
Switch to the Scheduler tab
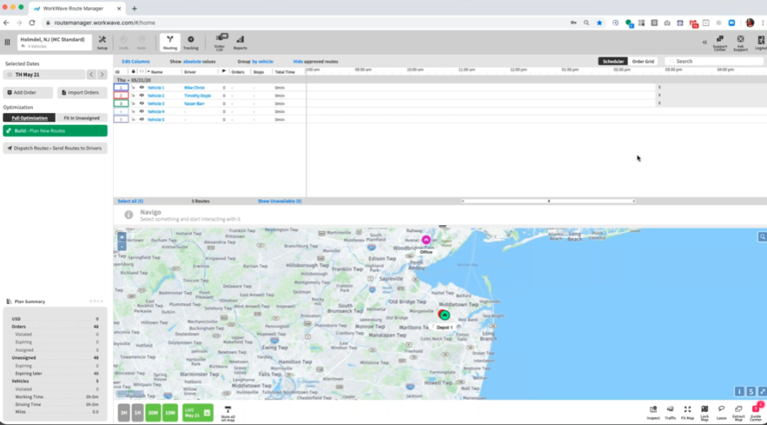coord(613,61)
